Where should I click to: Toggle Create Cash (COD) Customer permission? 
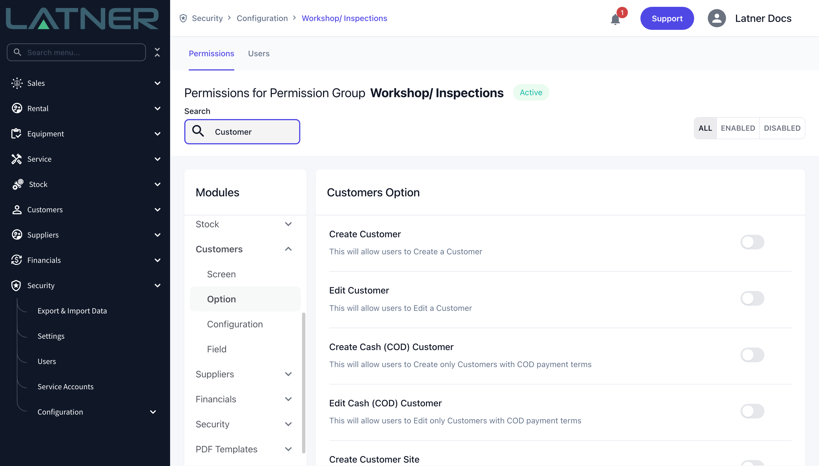[x=752, y=355]
